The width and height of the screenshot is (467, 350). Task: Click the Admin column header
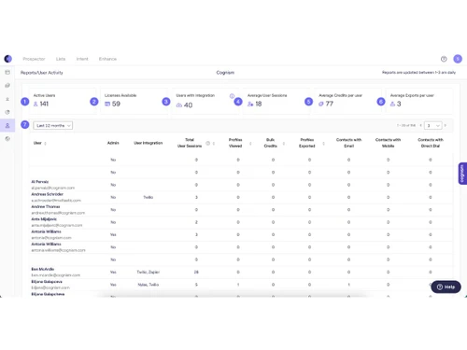coord(113,143)
